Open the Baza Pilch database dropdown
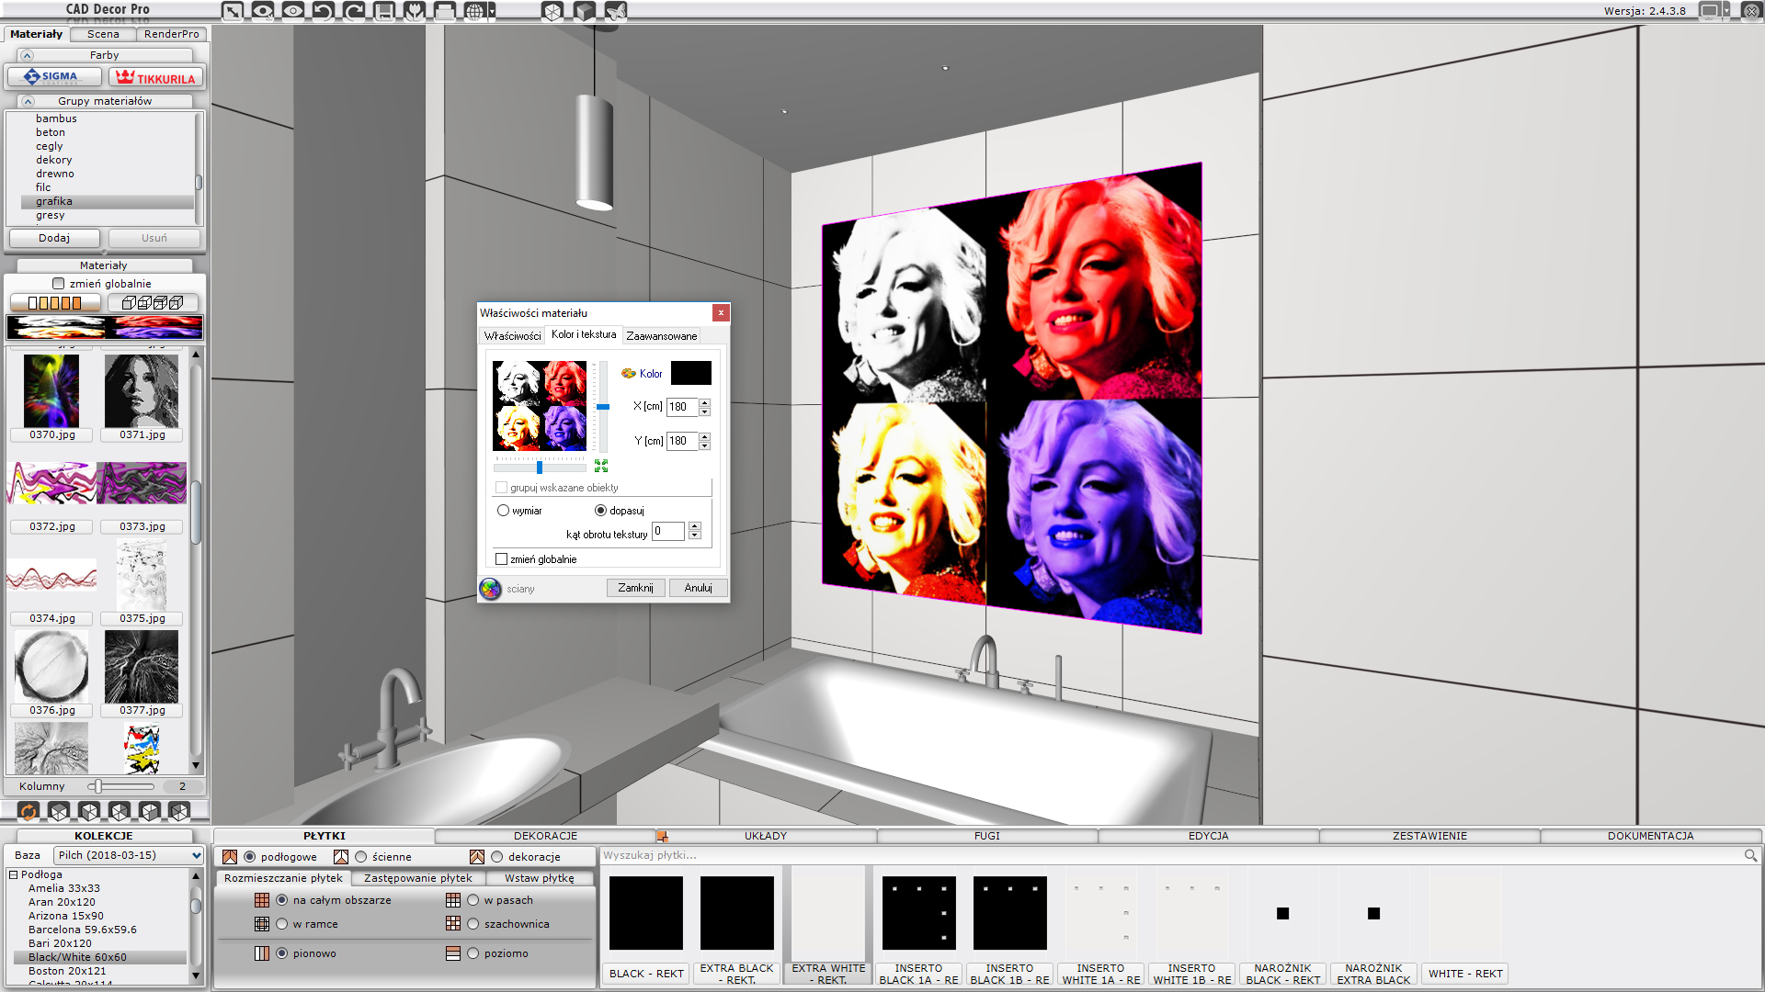 click(129, 855)
